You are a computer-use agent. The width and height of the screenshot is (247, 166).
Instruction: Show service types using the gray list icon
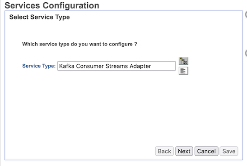(183, 71)
